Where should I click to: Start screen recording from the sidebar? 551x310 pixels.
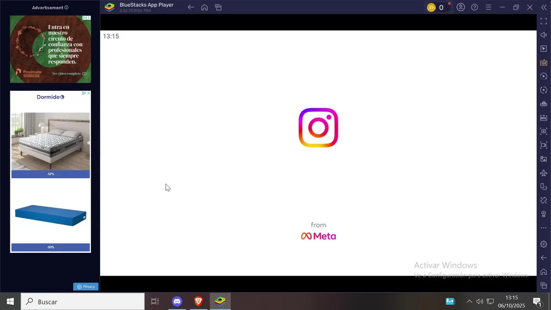click(544, 145)
